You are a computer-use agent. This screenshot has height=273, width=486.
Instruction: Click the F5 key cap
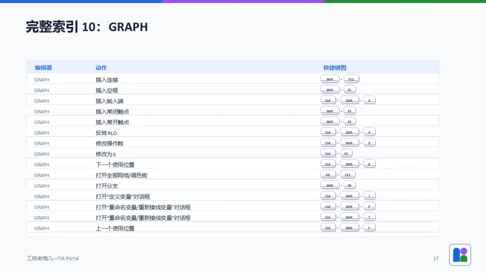click(349, 90)
